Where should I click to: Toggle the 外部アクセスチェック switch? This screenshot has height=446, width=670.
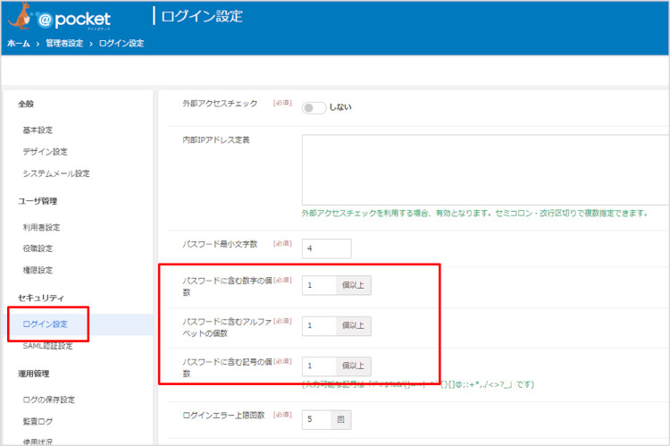tap(314, 108)
